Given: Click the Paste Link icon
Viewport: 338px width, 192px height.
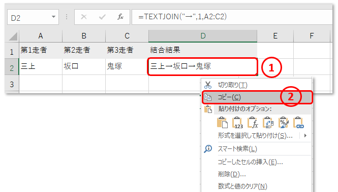Looking at the screenshot, I should point(299,123).
